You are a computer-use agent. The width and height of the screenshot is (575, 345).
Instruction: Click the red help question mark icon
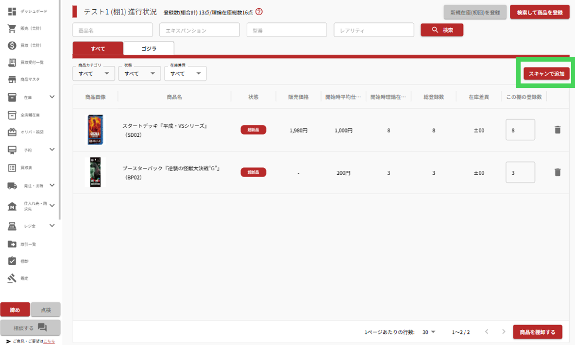259,12
